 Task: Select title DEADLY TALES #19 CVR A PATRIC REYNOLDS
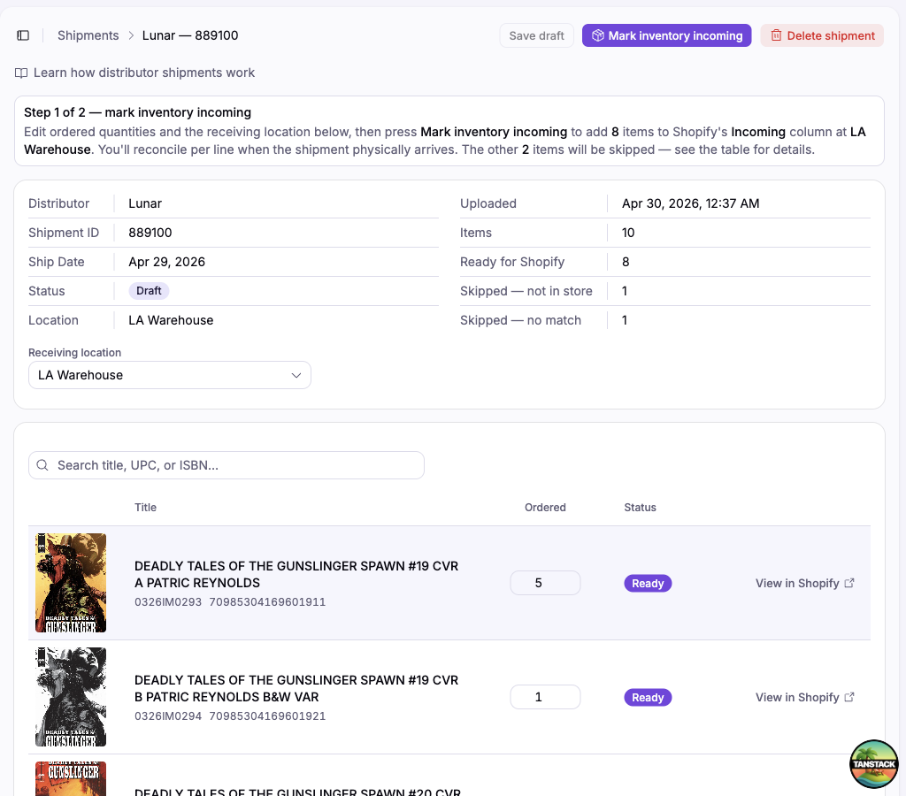coord(296,574)
